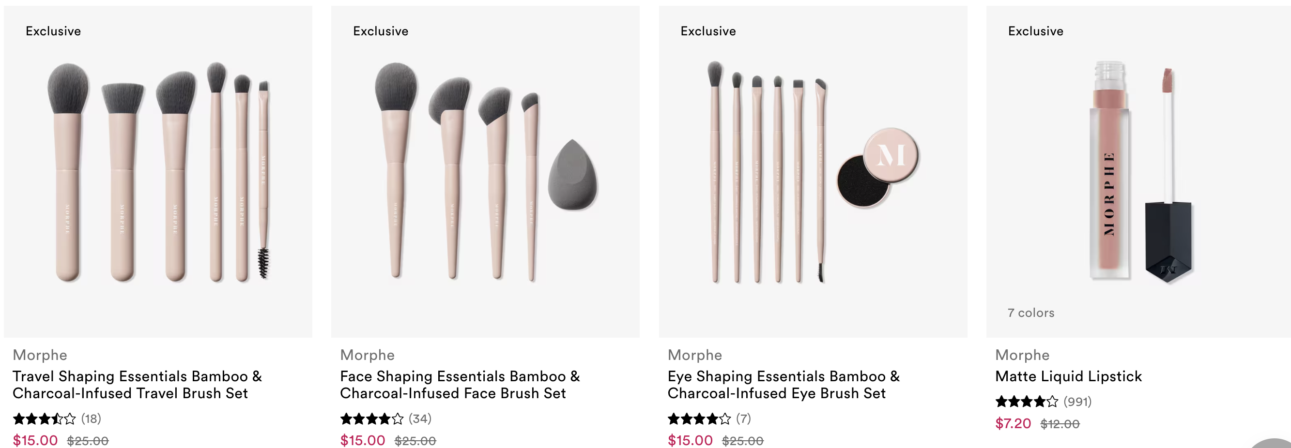Image resolution: width=1291 pixels, height=448 pixels.
Task: Click the Matte Liquid Lipstick title
Action: (1068, 376)
